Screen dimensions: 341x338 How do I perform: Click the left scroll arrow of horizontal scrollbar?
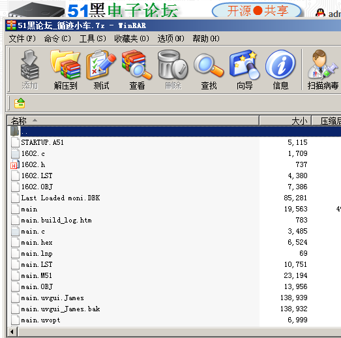coord(12,332)
